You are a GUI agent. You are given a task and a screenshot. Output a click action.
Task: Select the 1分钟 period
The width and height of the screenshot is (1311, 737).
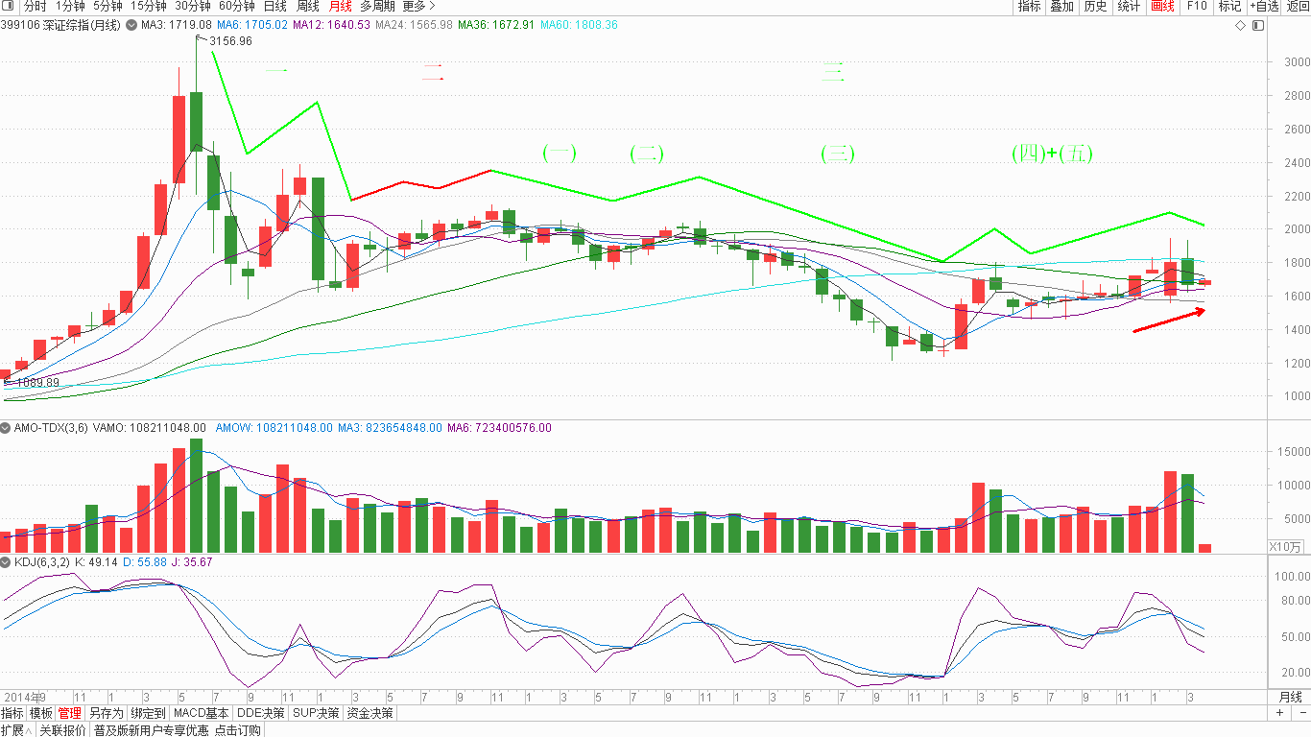click(x=70, y=6)
